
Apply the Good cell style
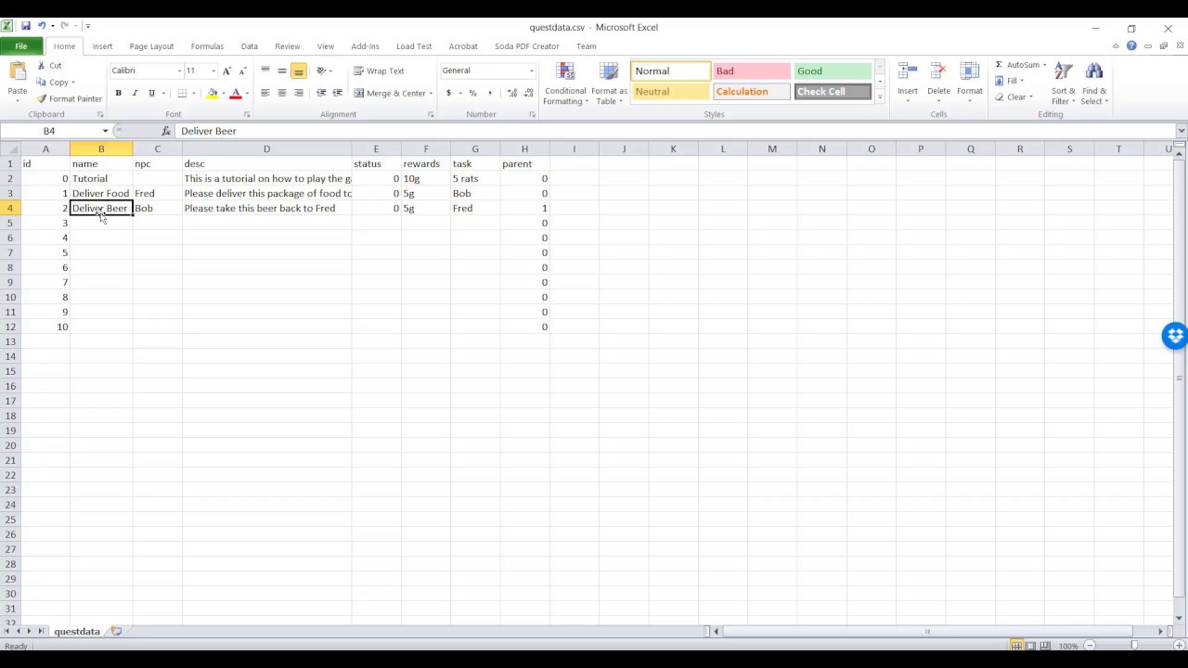[832, 71]
